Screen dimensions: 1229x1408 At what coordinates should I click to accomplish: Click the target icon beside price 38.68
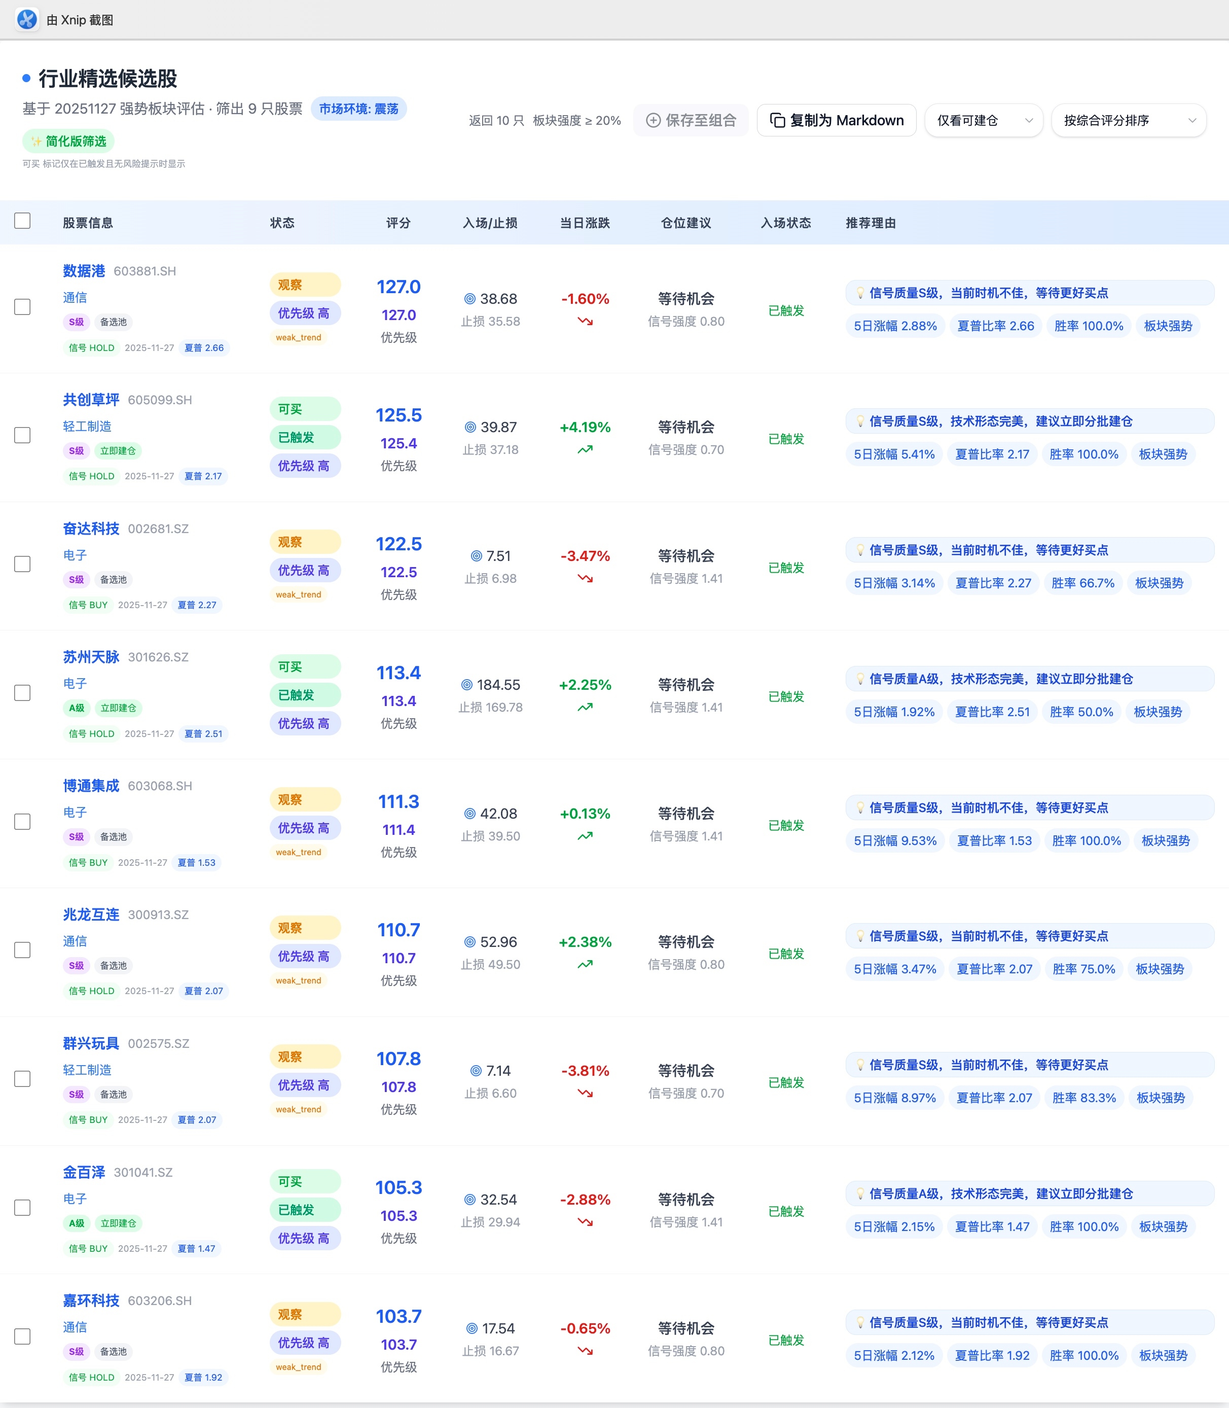point(470,299)
